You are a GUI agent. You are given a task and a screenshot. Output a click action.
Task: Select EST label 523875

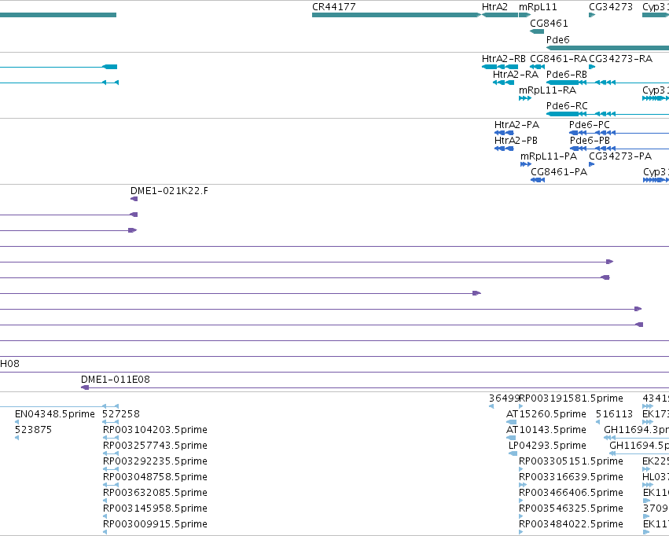click(33, 430)
